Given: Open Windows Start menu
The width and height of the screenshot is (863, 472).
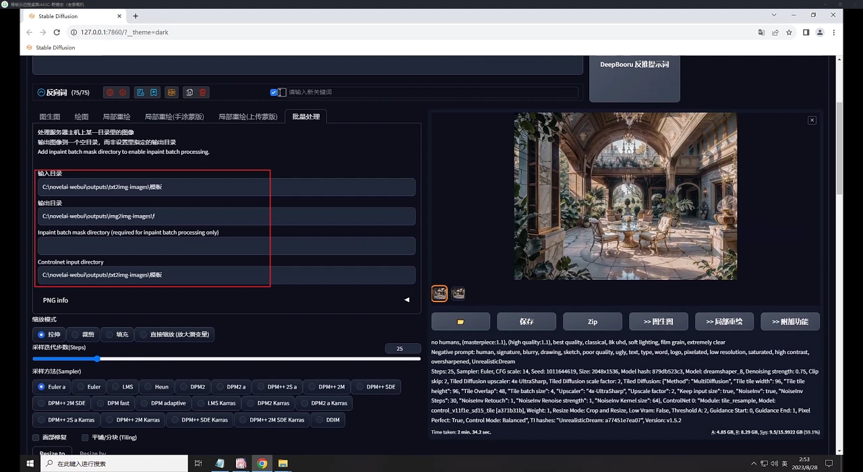Looking at the screenshot, I should pos(30,463).
